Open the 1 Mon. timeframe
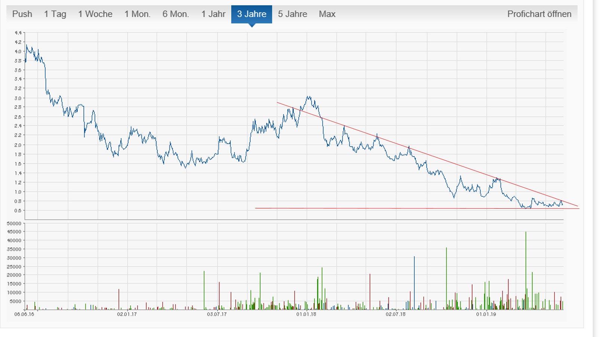 click(x=137, y=14)
